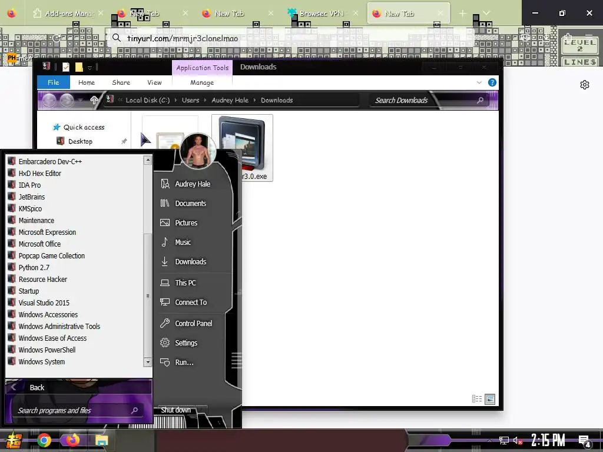Open the Embarcadero Dev-C++ folder

click(x=50, y=161)
